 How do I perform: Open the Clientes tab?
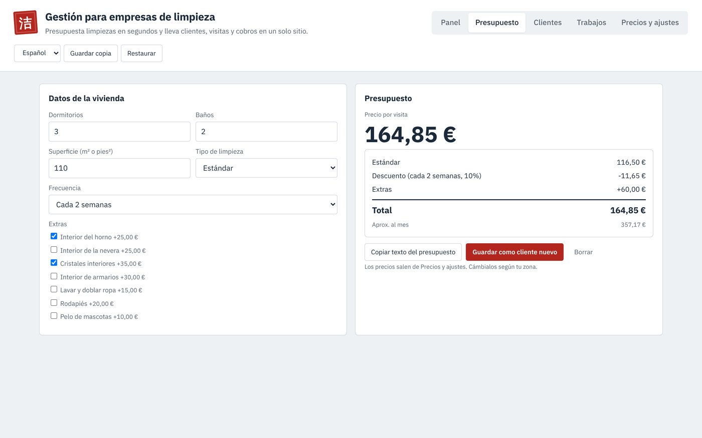548,23
